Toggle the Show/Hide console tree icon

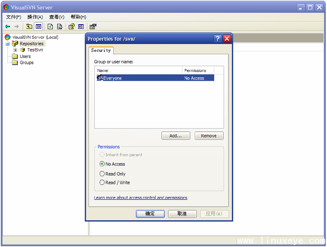[x=38, y=26]
